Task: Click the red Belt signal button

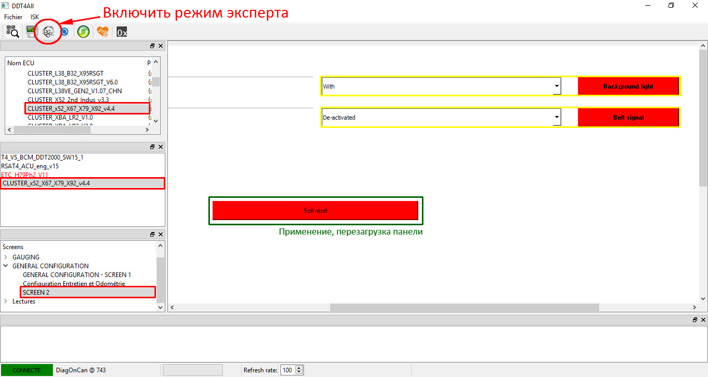Action: click(628, 118)
